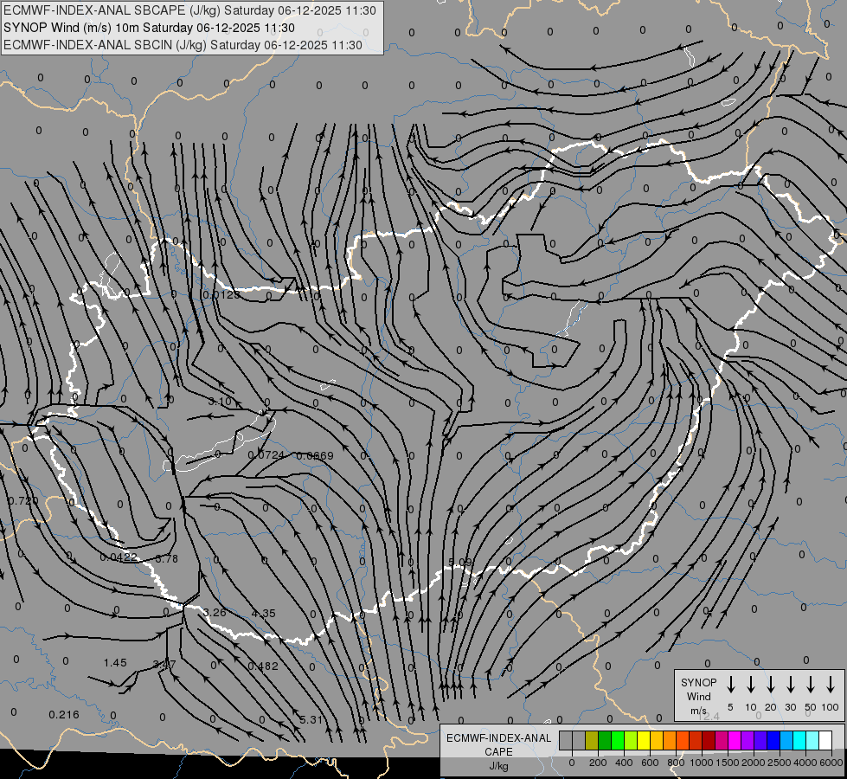The image size is (847, 779).
Task: Click the 6.78 value on the map
Action: tap(166, 558)
